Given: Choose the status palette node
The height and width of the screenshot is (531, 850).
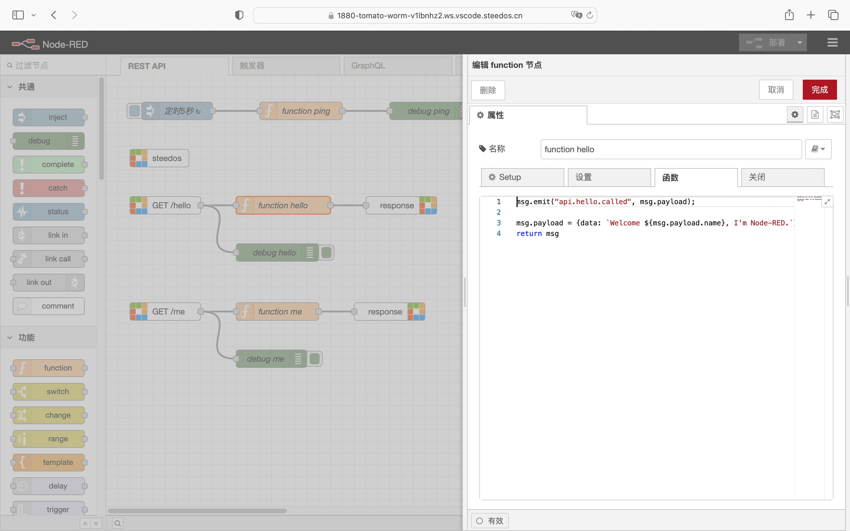Looking at the screenshot, I should pos(49,212).
